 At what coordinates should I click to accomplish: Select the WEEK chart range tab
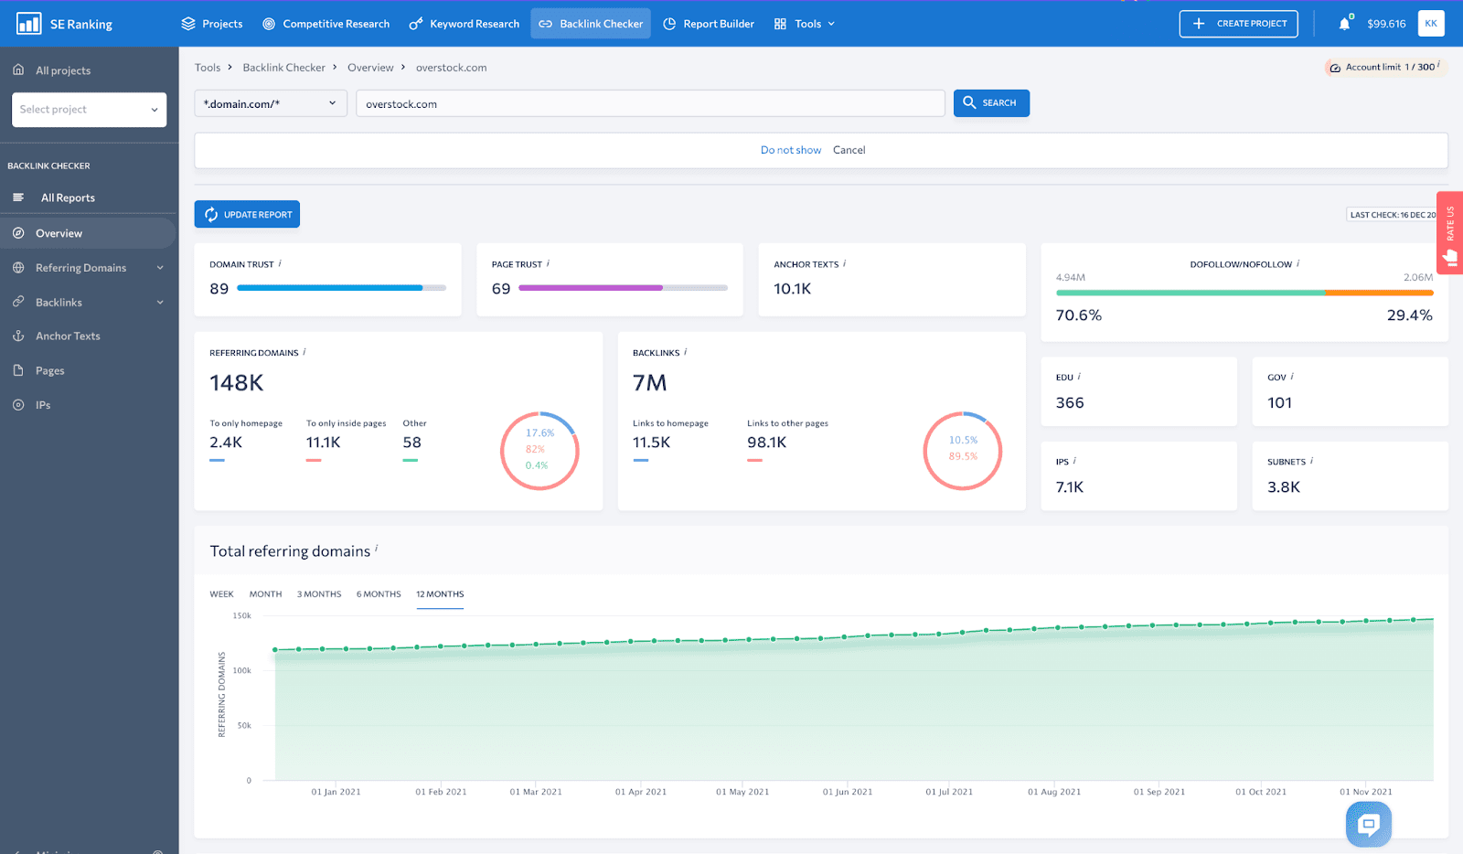(x=221, y=594)
